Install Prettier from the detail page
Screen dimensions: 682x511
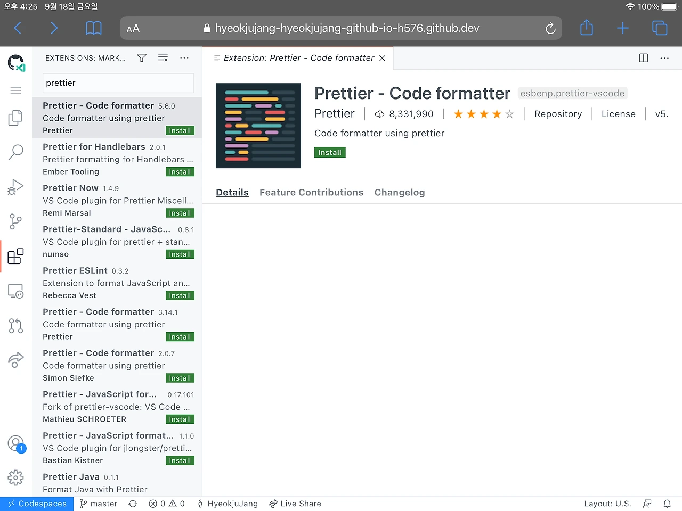[x=330, y=153]
